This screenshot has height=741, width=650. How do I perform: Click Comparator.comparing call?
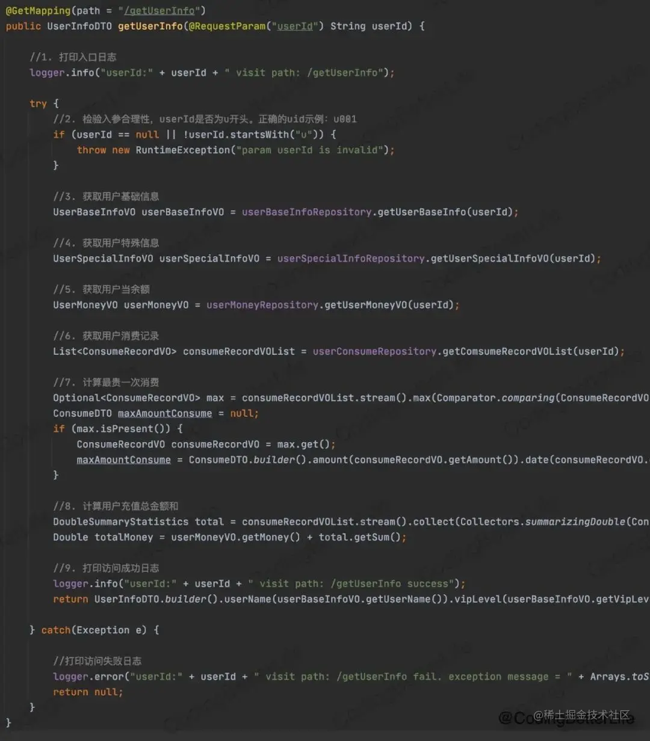click(495, 398)
